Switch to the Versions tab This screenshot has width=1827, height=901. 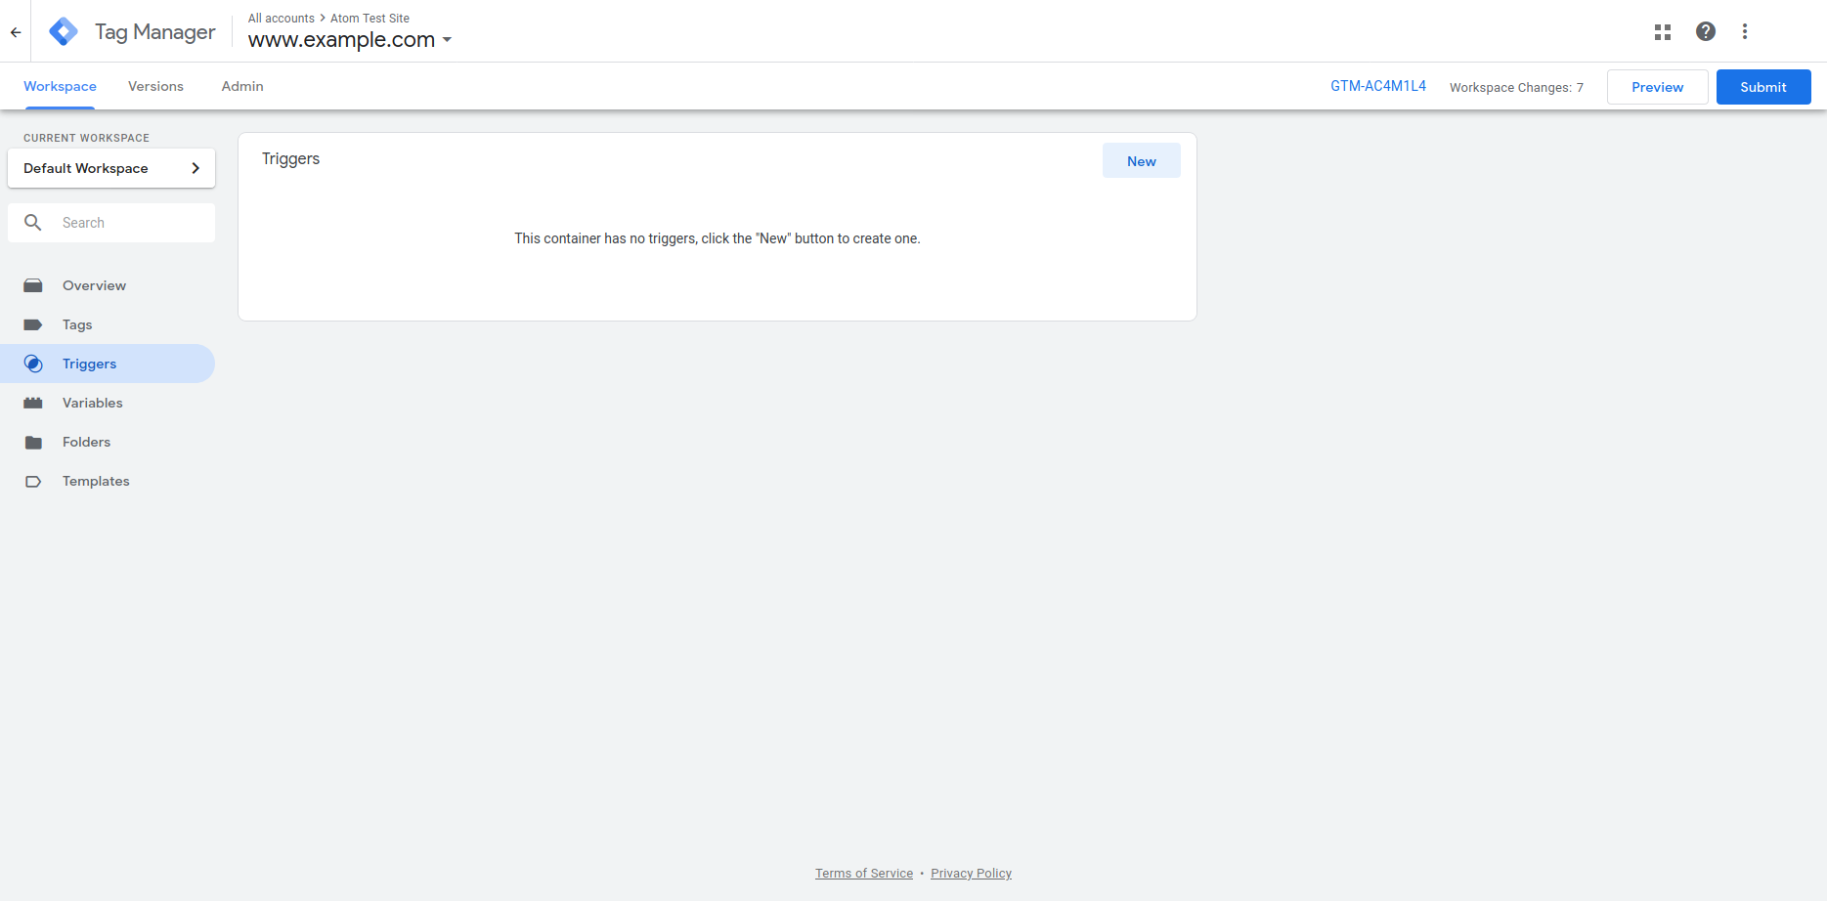[155, 86]
